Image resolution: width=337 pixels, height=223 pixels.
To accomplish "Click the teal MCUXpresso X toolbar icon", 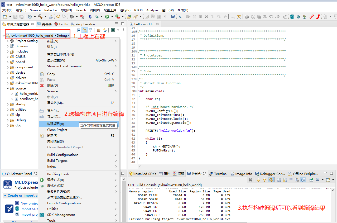I will (x=292, y=17).
